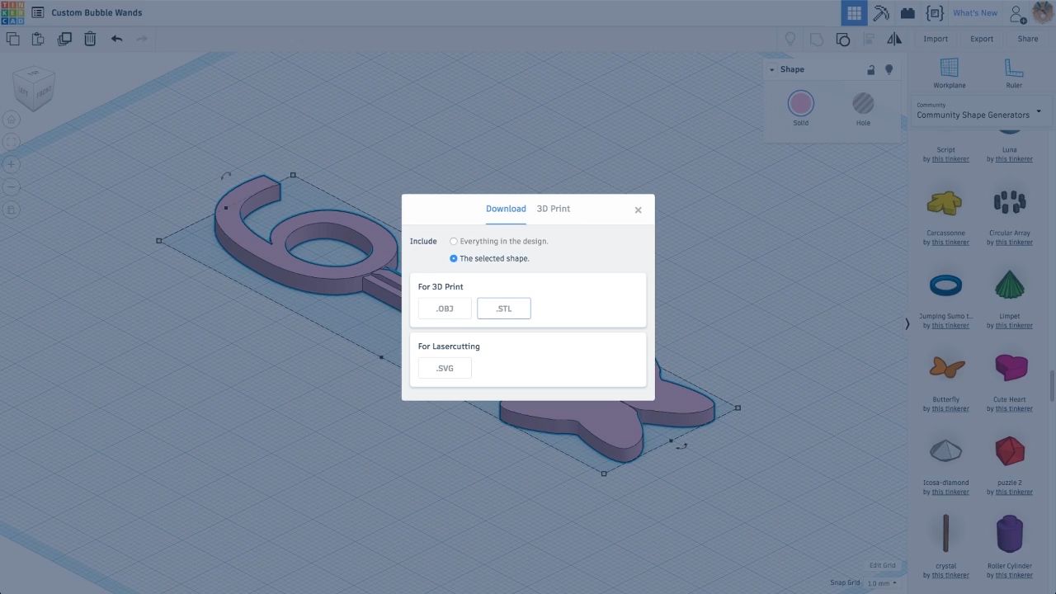Click the Delete trash icon in the toolbar
This screenshot has width=1056, height=594.
click(x=90, y=38)
